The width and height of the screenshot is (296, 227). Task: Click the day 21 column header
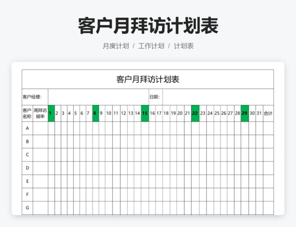click(188, 113)
